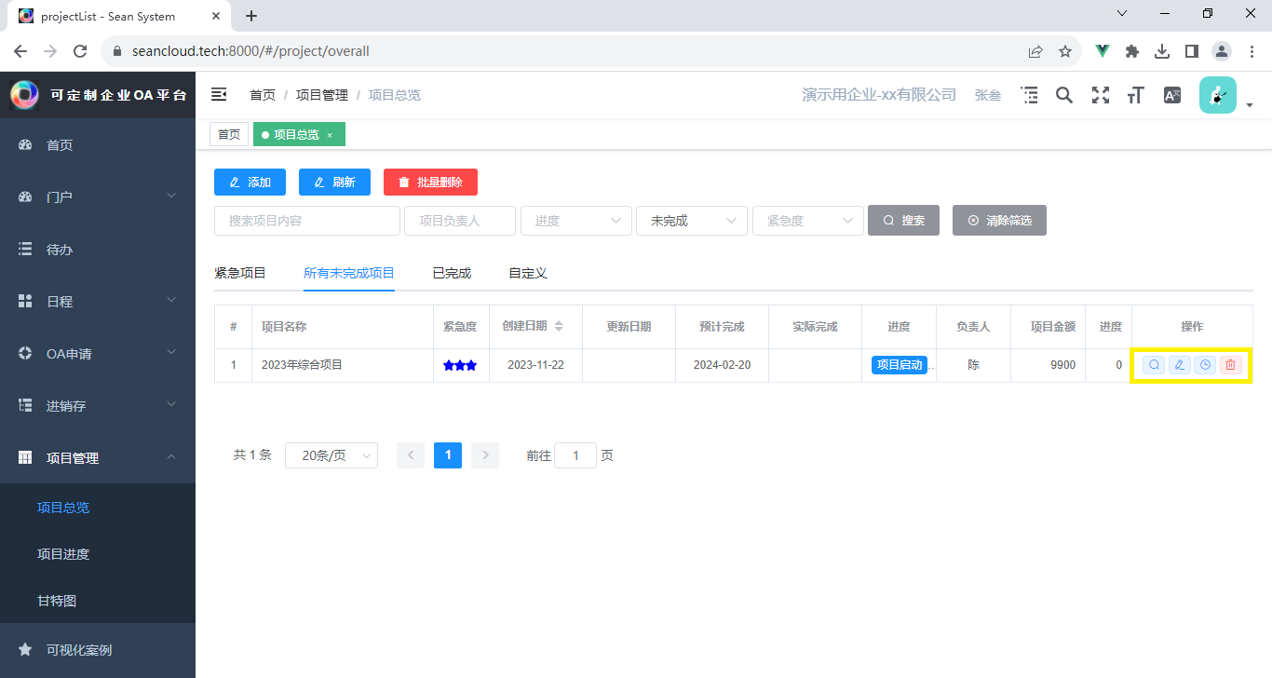
Task: Toggle fullscreen mode icon in header
Action: (x=1101, y=95)
